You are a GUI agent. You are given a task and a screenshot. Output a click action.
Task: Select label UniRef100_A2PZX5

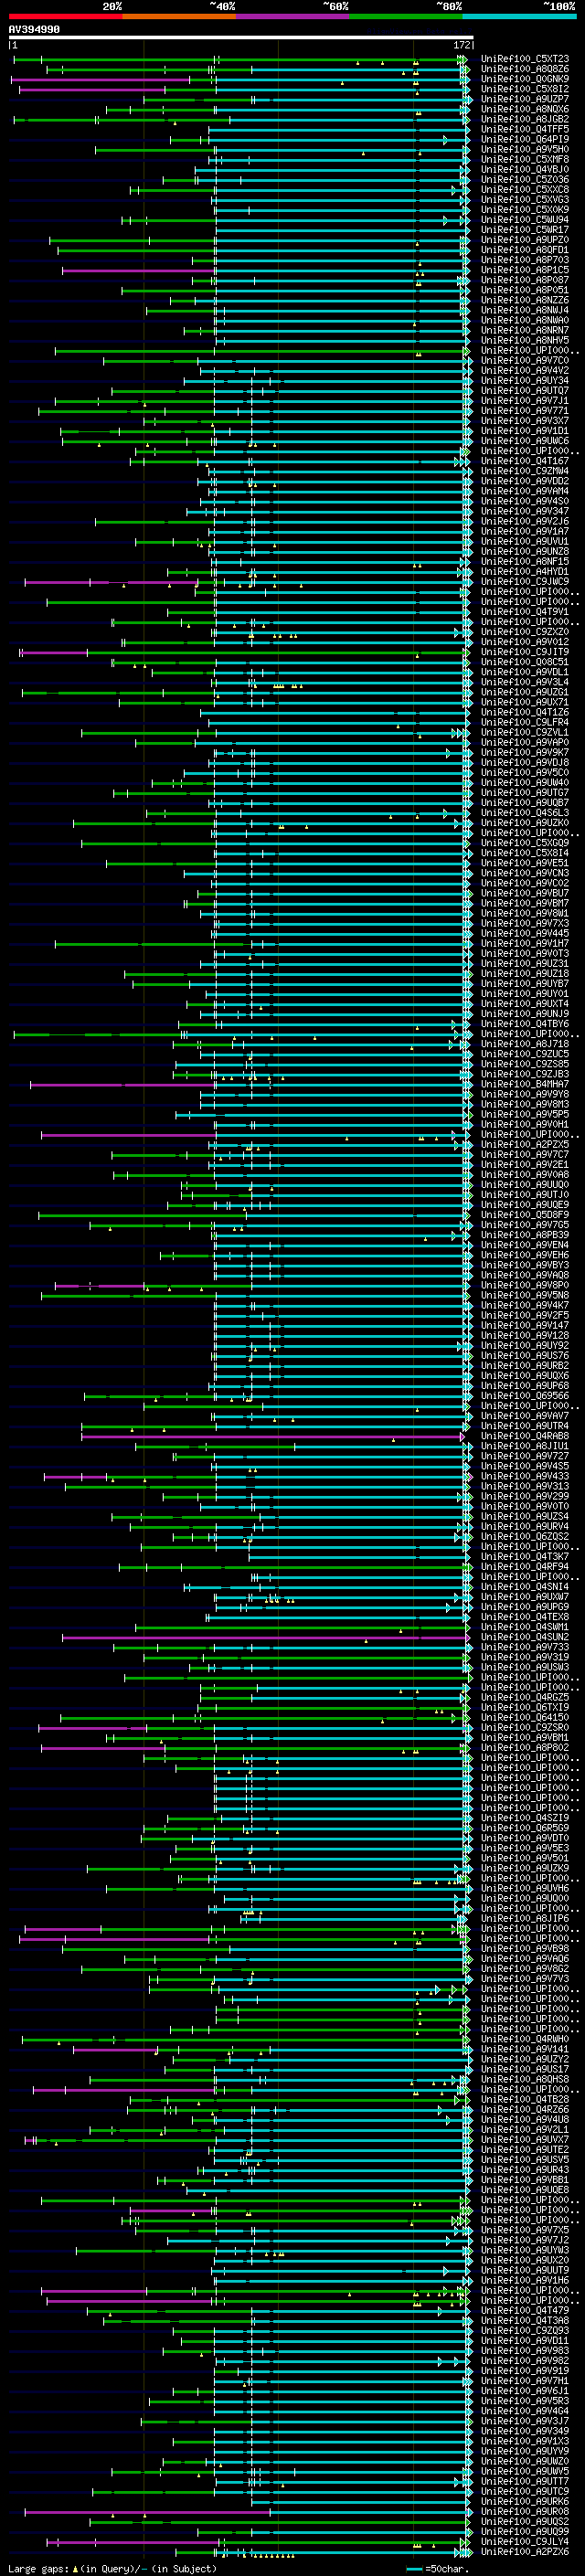pyautogui.click(x=525, y=1145)
